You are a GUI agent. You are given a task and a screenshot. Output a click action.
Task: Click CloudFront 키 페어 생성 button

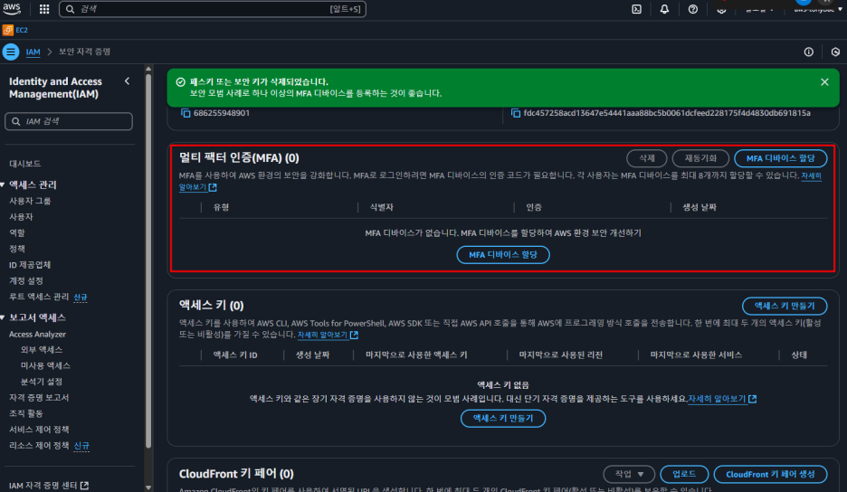point(770,474)
